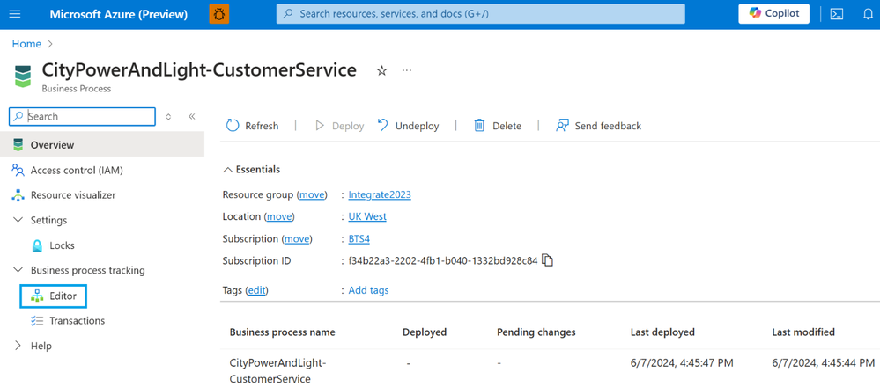Toggle expand/collapse all sidebar menu arrows

pyautogui.click(x=168, y=116)
